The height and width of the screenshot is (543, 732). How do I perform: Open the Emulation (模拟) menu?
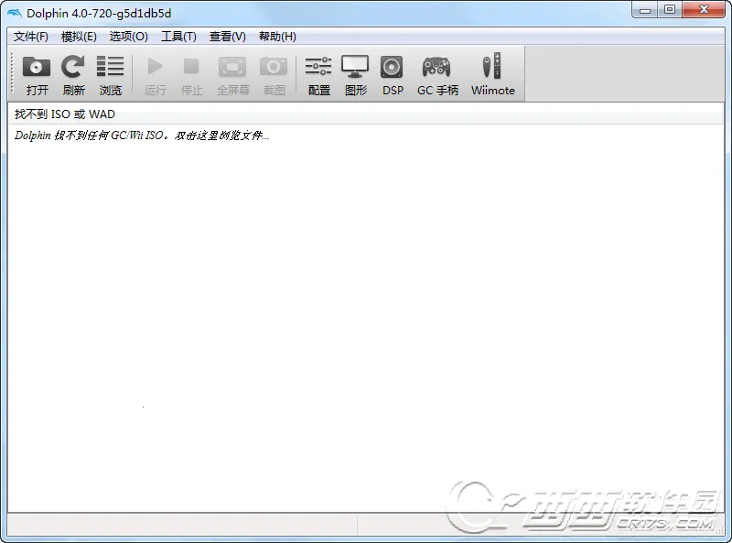pos(79,37)
